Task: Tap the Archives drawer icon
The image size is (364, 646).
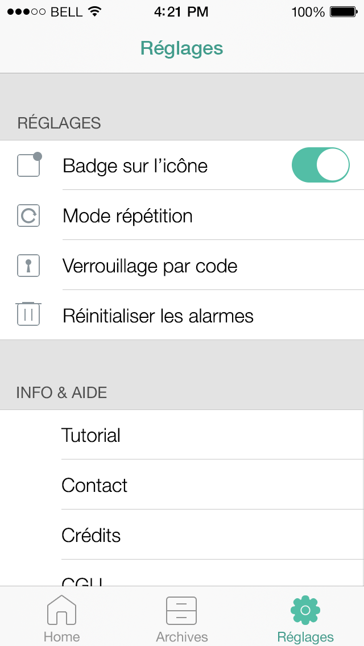Action: (181, 611)
